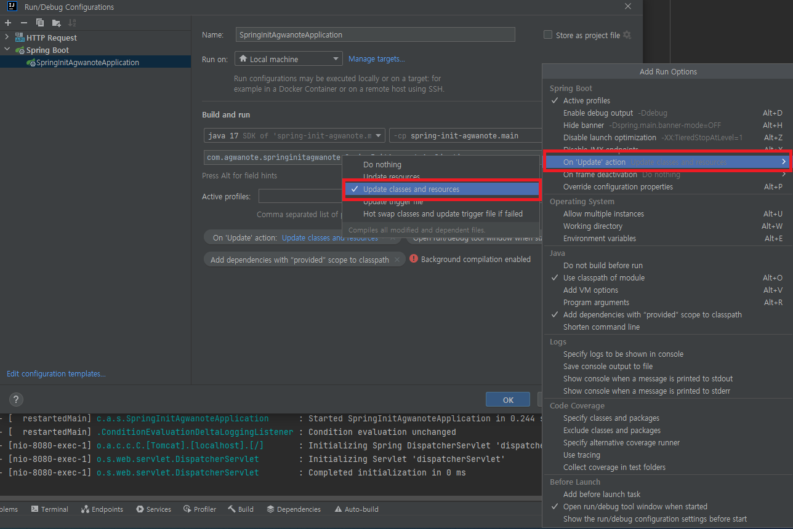Enable Hide banner option
Image resolution: width=793 pixels, height=529 pixels.
pyautogui.click(x=667, y=125)
